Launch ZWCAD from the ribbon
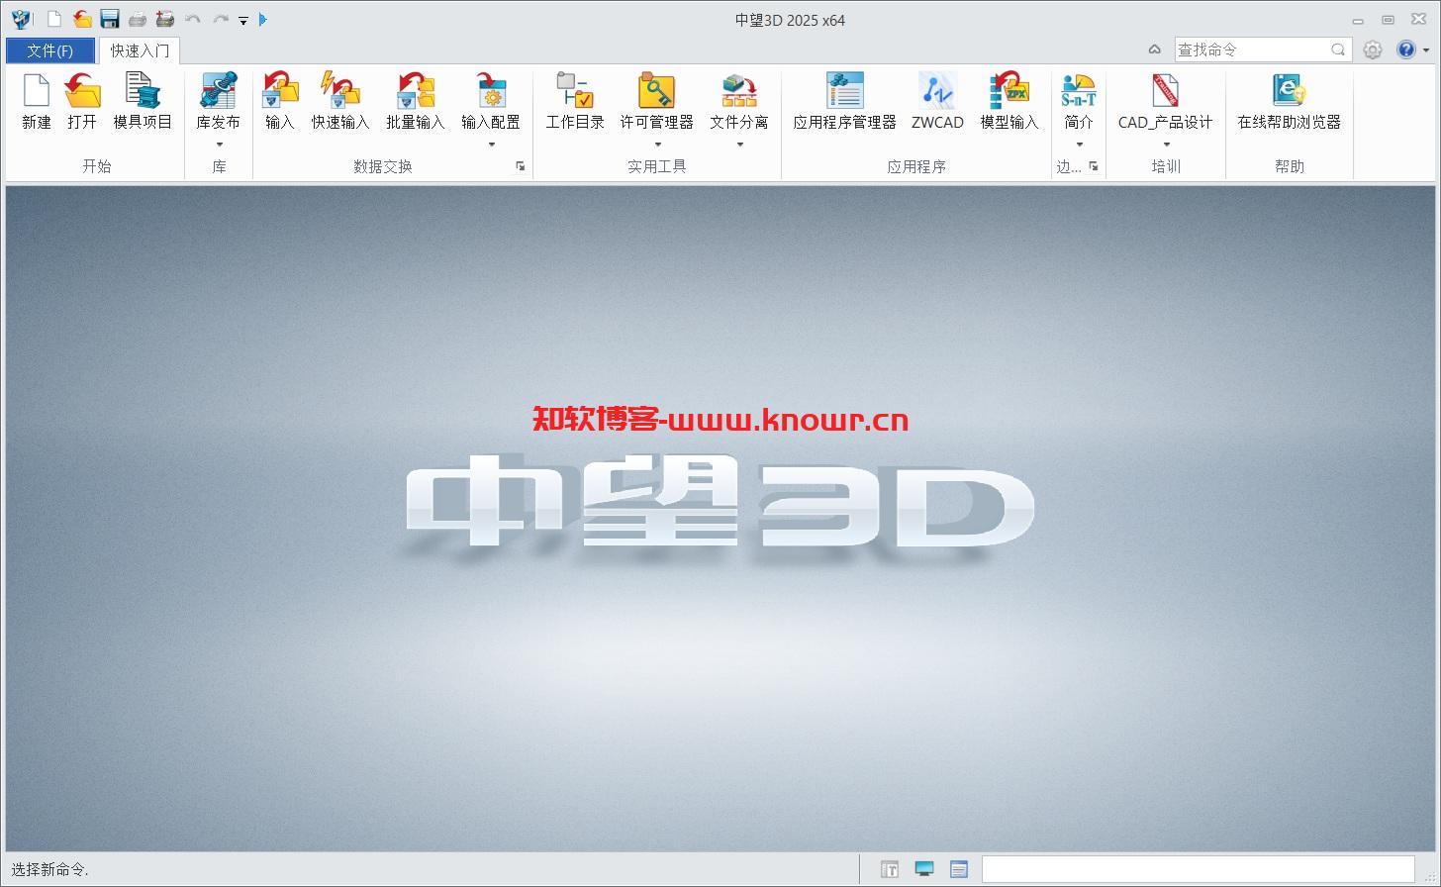1441x887 pixels. click(x=937, y=91)
